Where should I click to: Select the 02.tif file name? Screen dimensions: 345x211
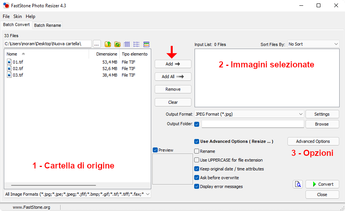(18, 69)
